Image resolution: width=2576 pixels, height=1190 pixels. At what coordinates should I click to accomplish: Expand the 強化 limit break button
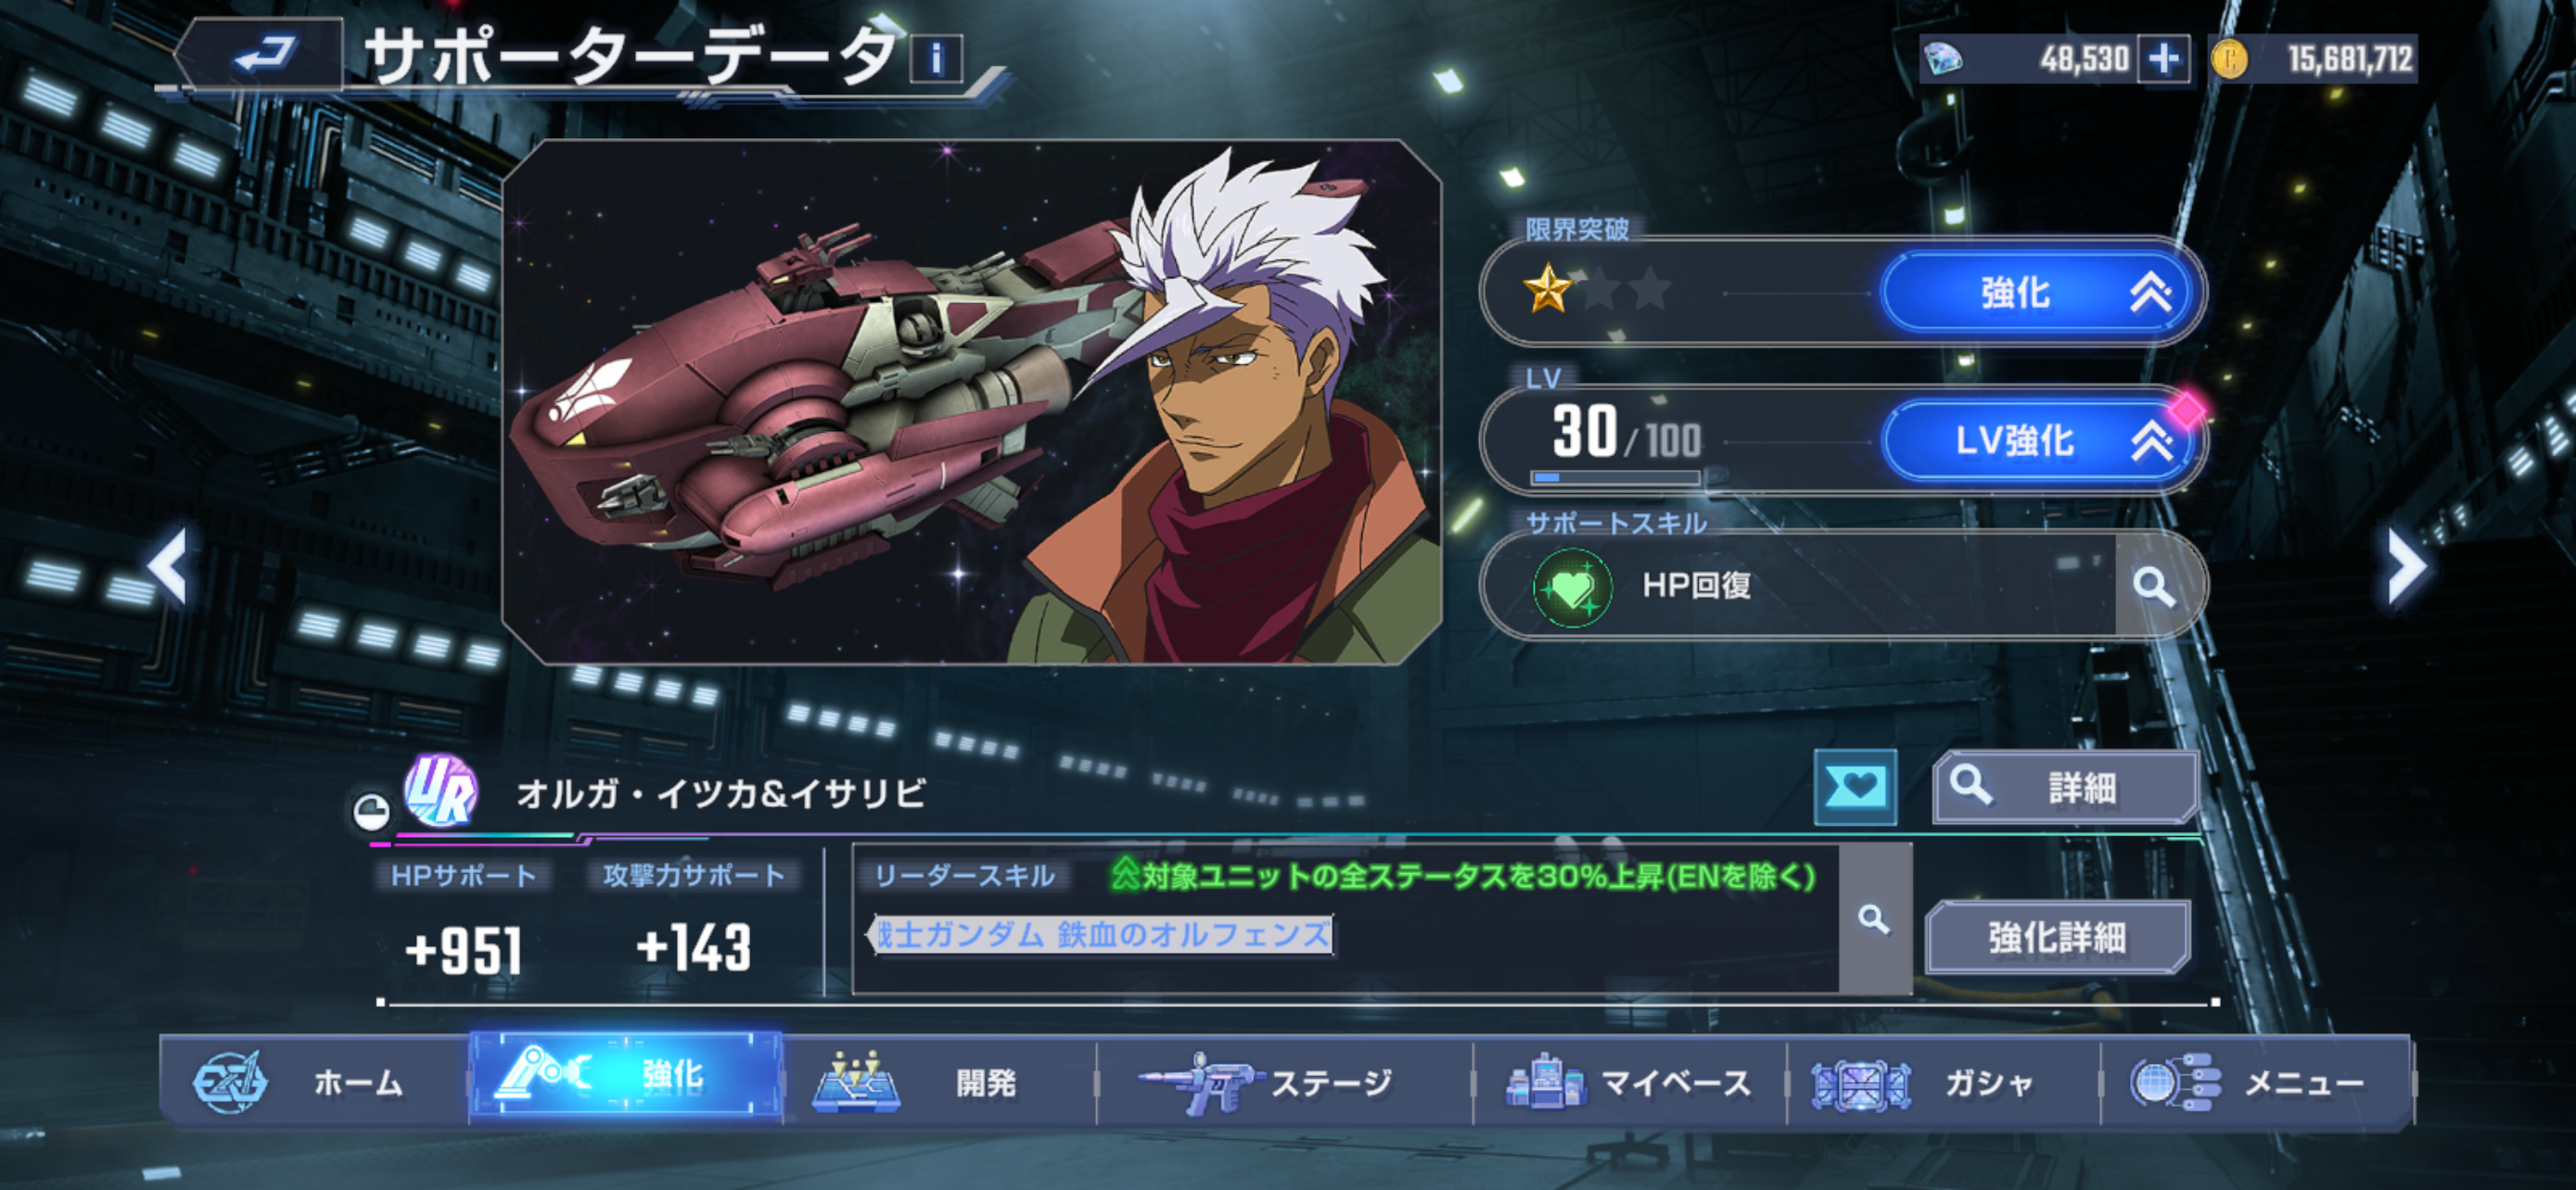[x=2041, y=294]
